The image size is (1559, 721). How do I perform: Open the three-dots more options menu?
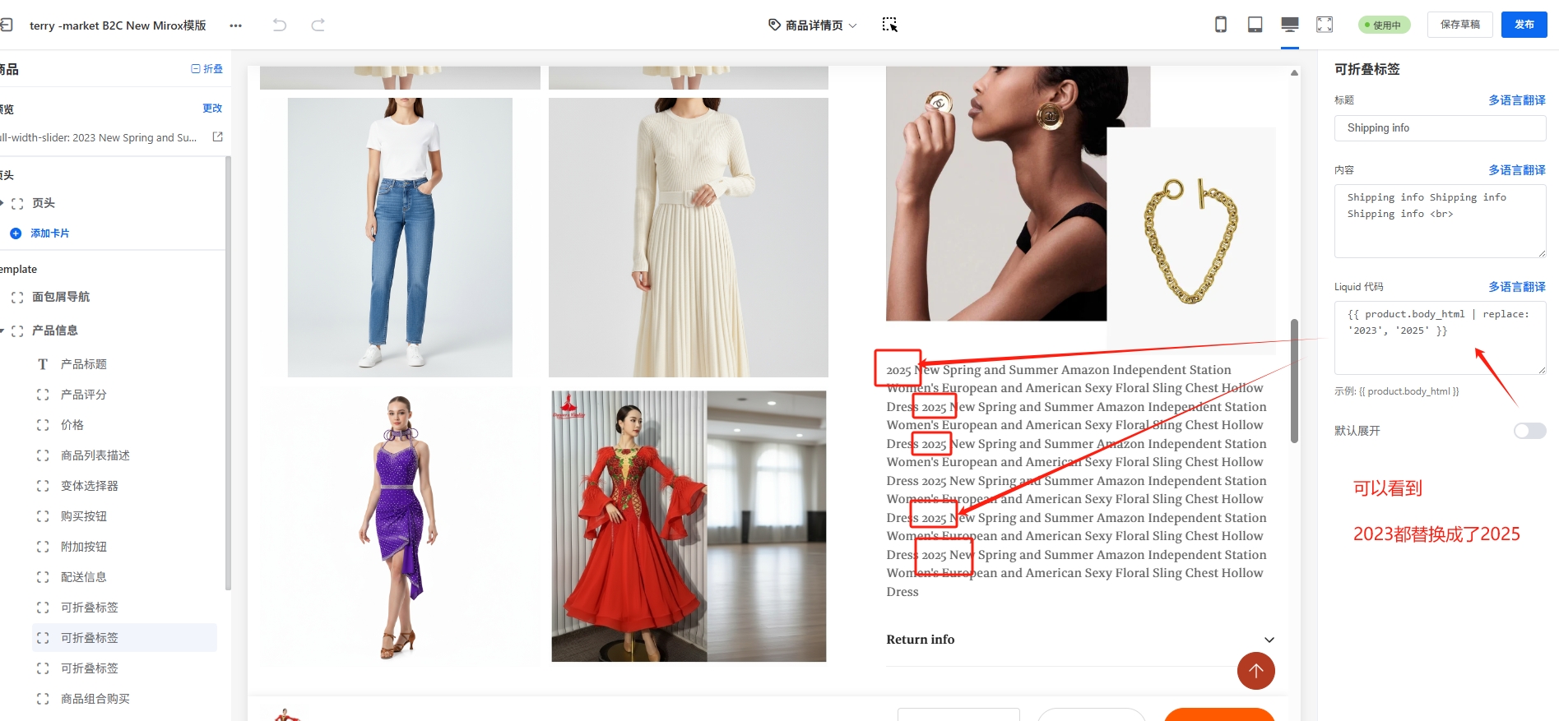(236, 25)
